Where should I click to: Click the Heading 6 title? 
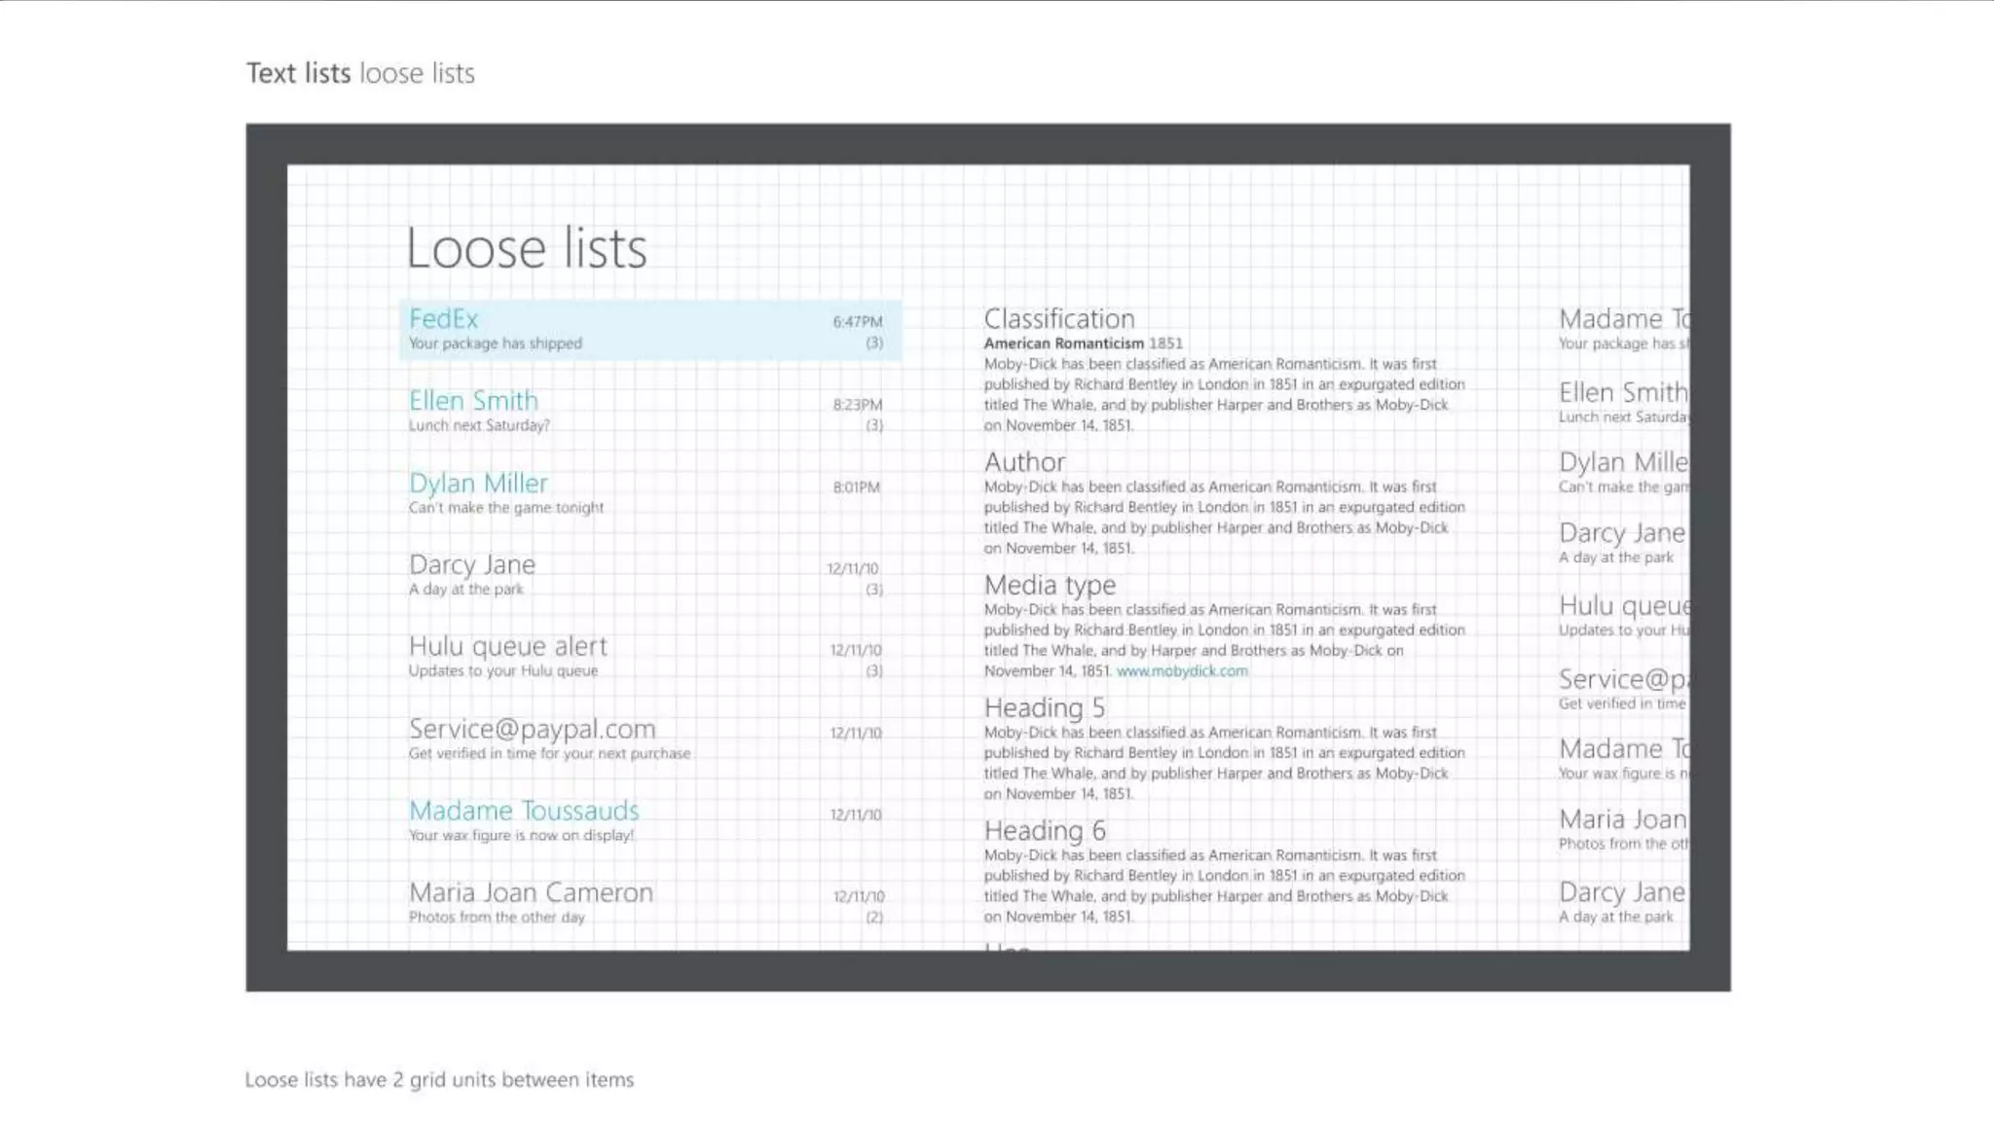click(1044, 831)
